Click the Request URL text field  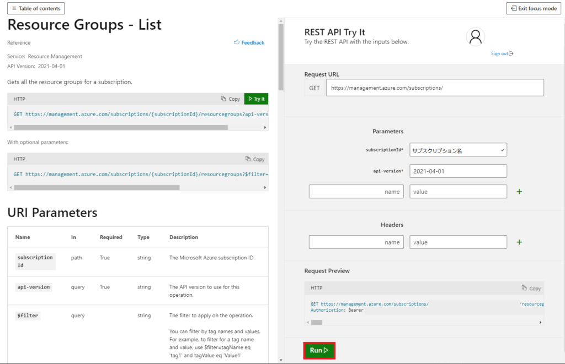point(434,87)
